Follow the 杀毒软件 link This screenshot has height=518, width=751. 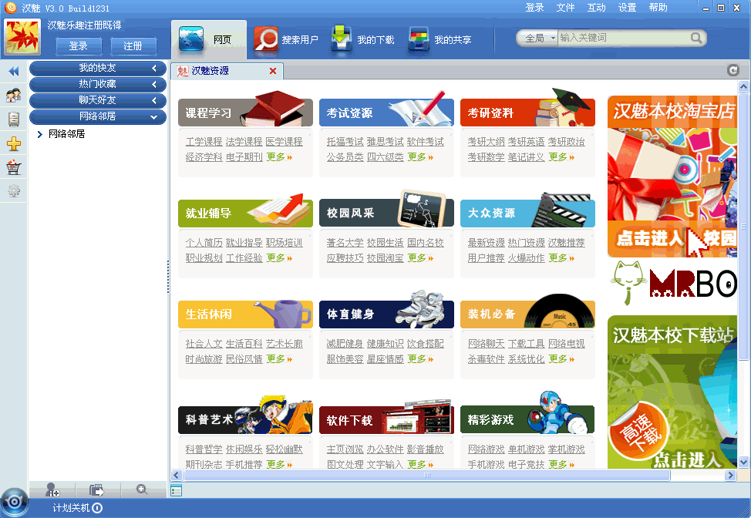[486, 359]
